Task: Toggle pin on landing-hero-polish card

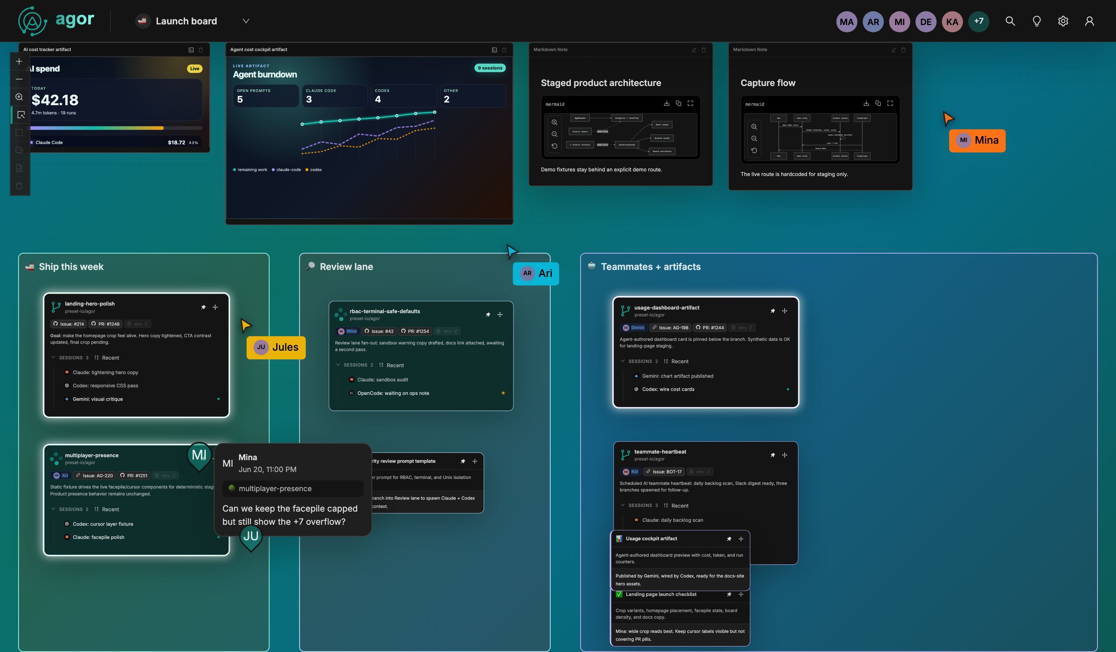Action: point(203,307)
